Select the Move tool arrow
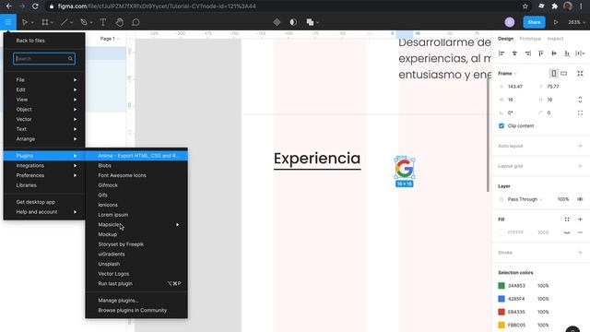 (x=25, y=22)
